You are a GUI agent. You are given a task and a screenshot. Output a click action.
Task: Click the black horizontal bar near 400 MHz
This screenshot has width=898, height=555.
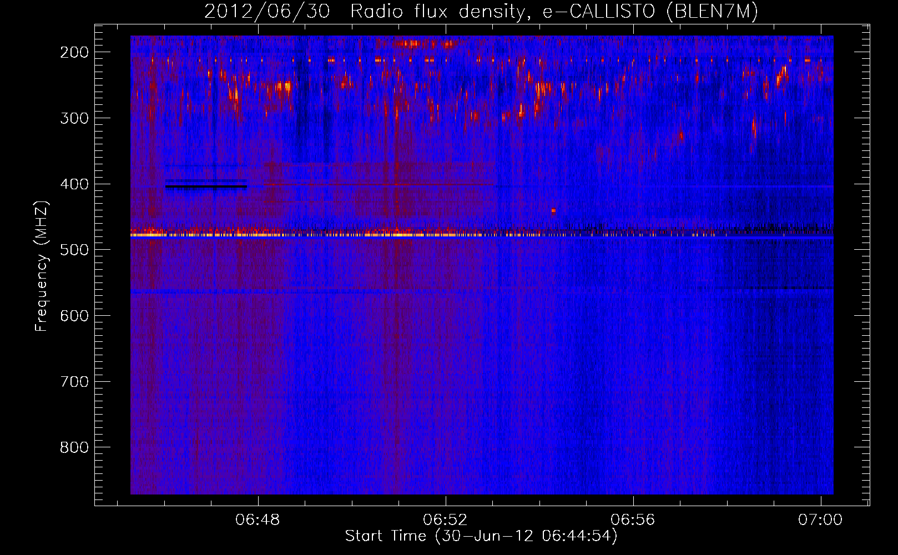[206, 186]
